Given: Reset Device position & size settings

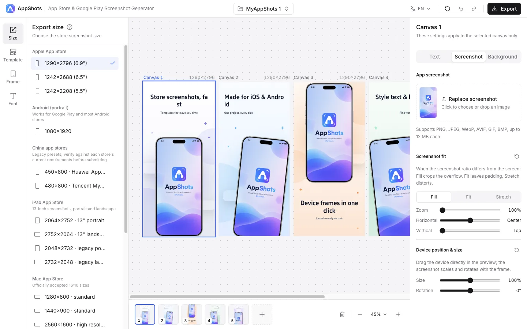Looking at the screenshot, I should pyautogui.click(x=517, y=250).
